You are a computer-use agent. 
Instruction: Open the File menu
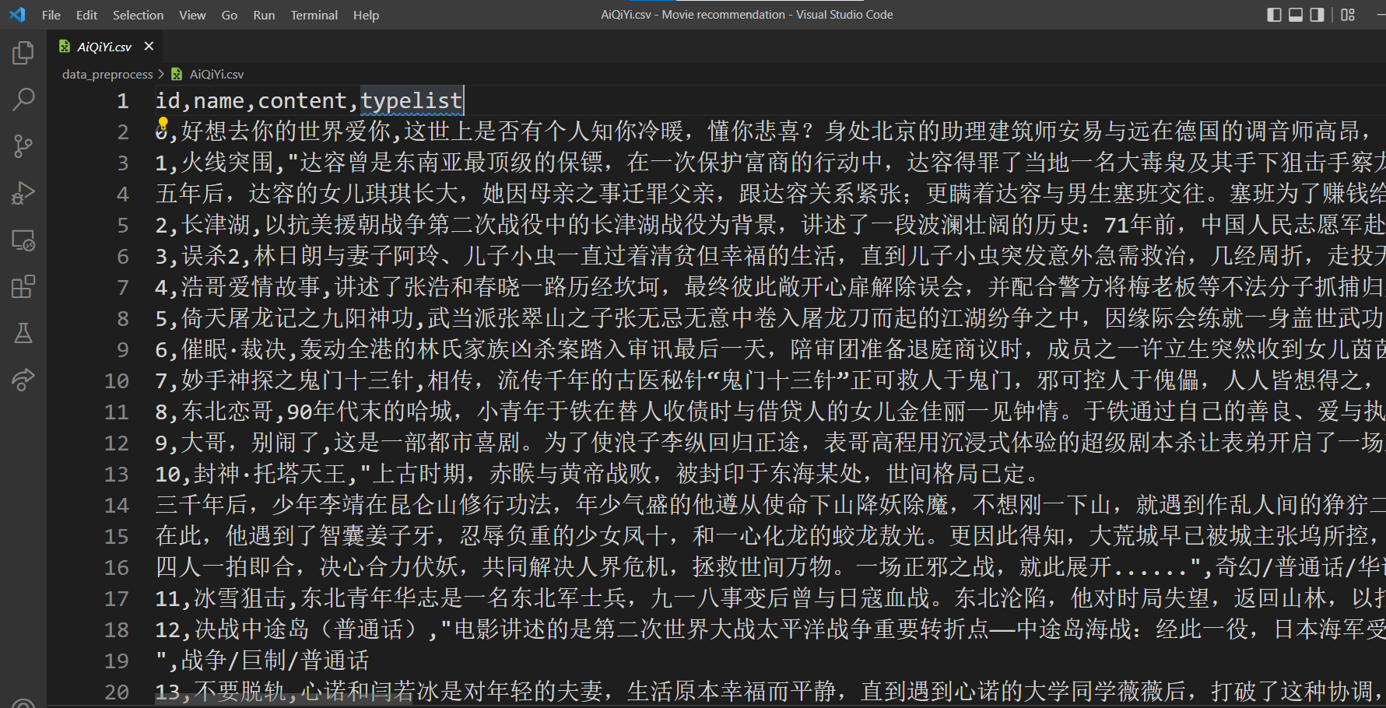[51, 15]
